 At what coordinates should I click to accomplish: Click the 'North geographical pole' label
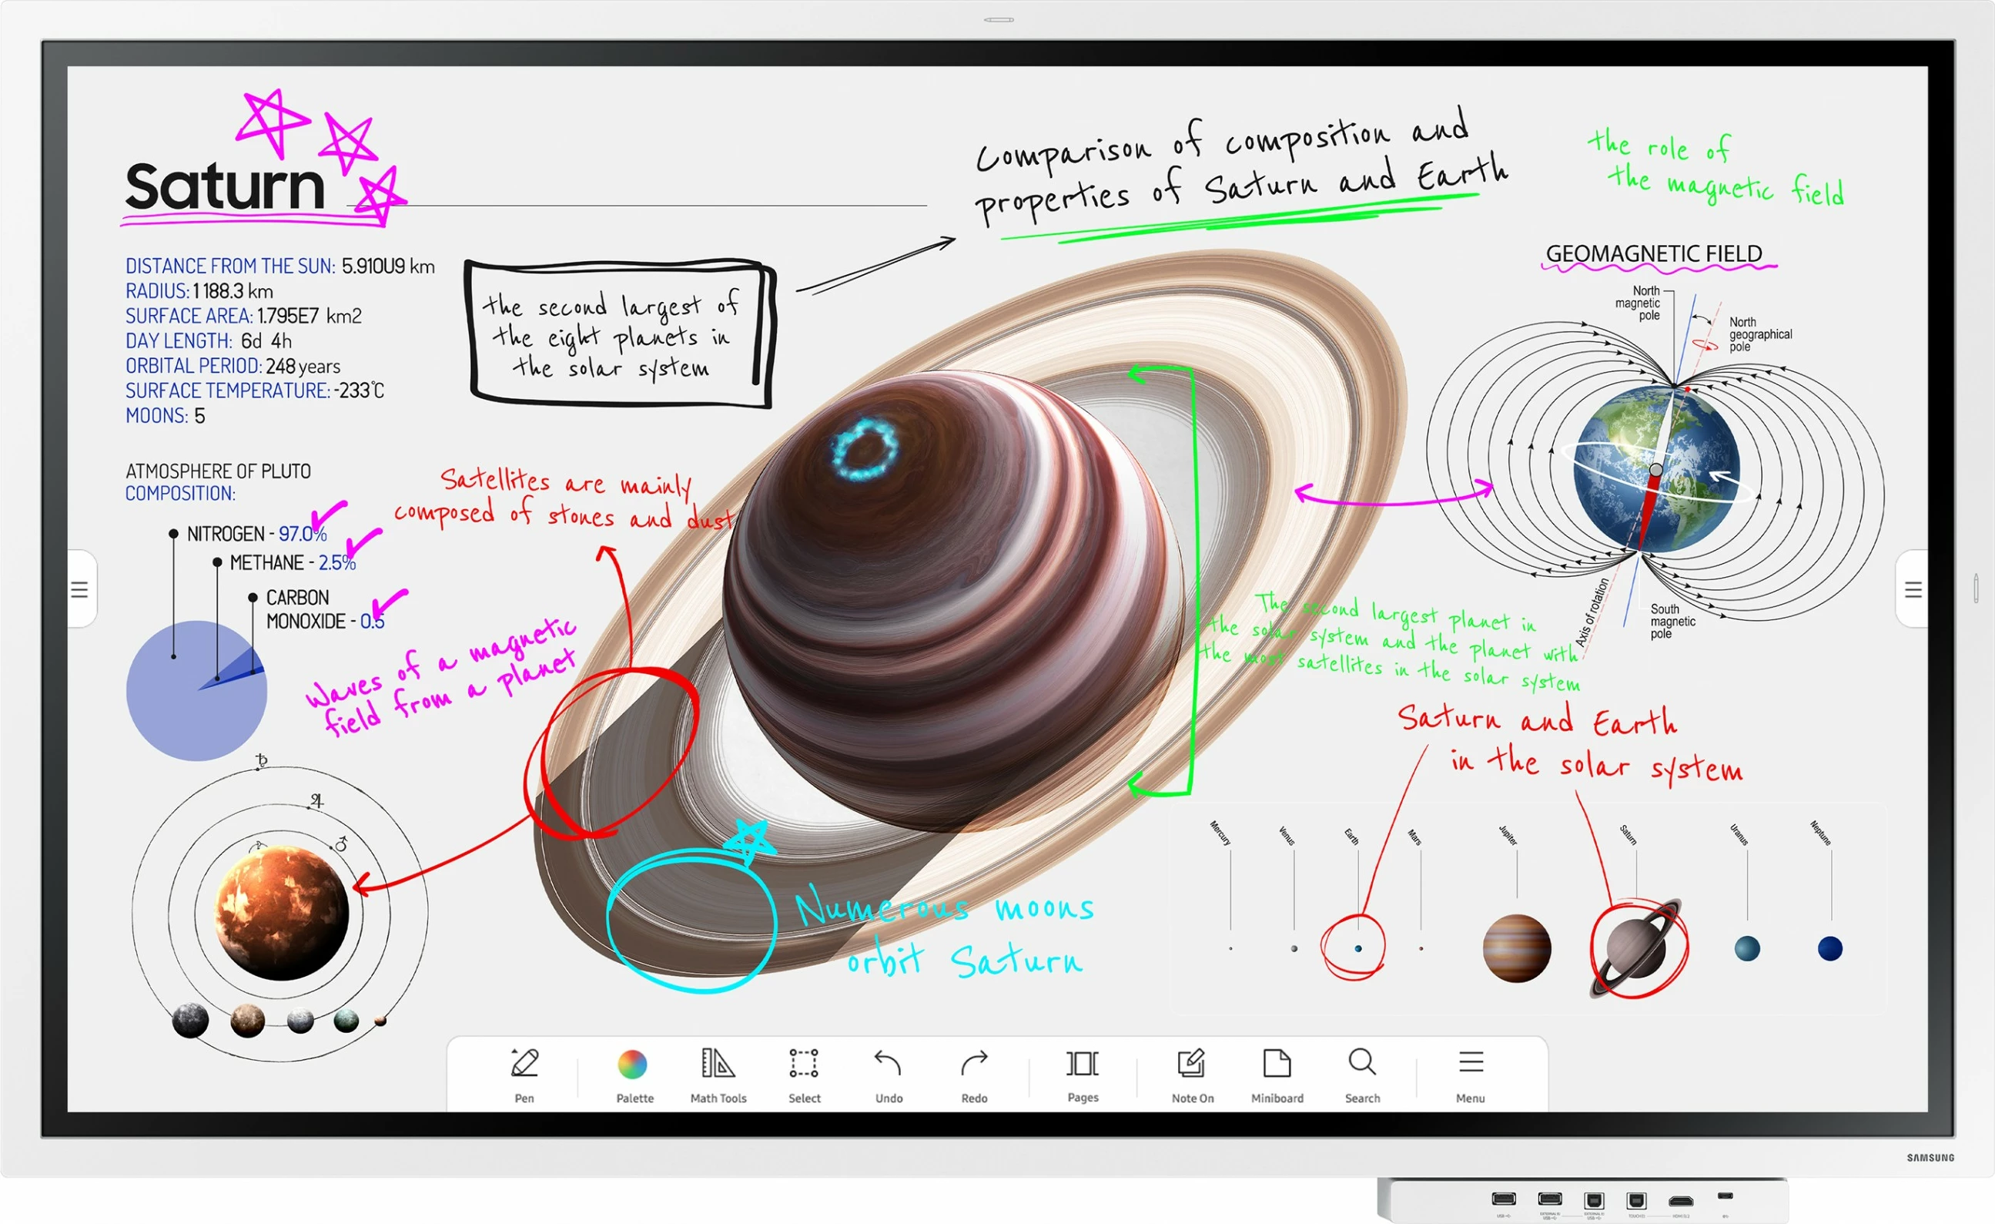pos(1760,334)
